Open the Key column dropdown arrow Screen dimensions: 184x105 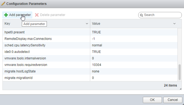tap(87, 24)
